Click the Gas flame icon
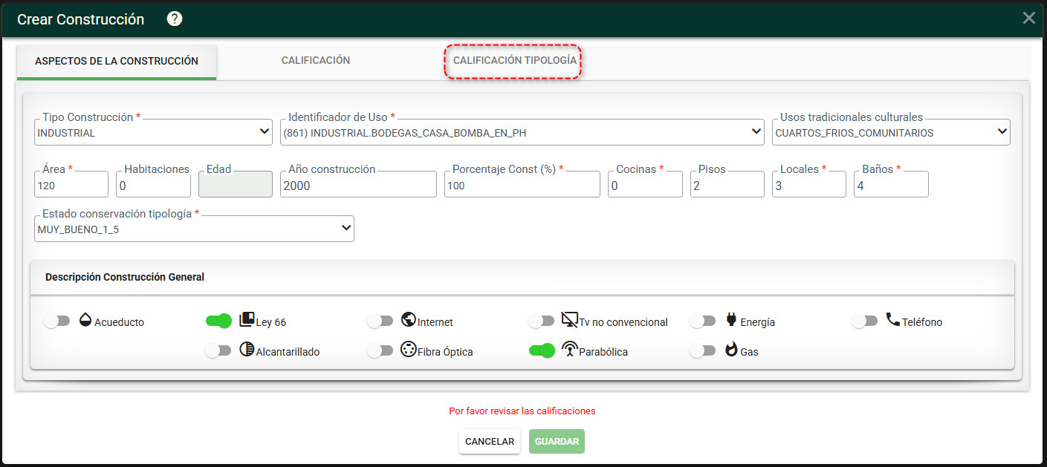1047x467 pixels. click(731, 350)
